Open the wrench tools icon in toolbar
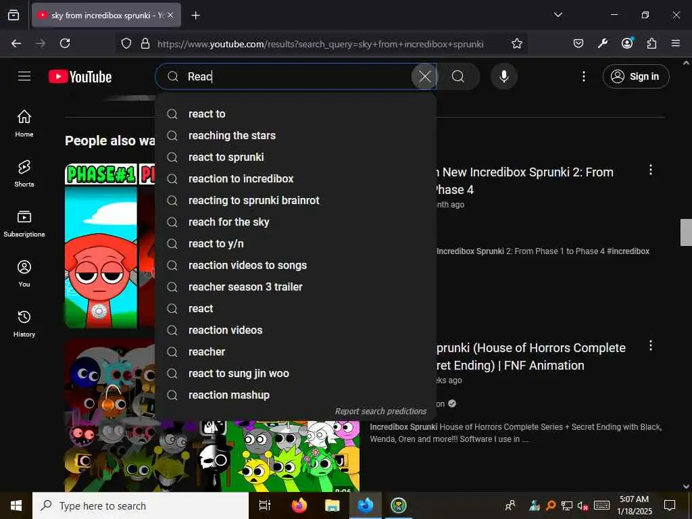The height and width of the screenshot is (519, 692). click(602, 43)
